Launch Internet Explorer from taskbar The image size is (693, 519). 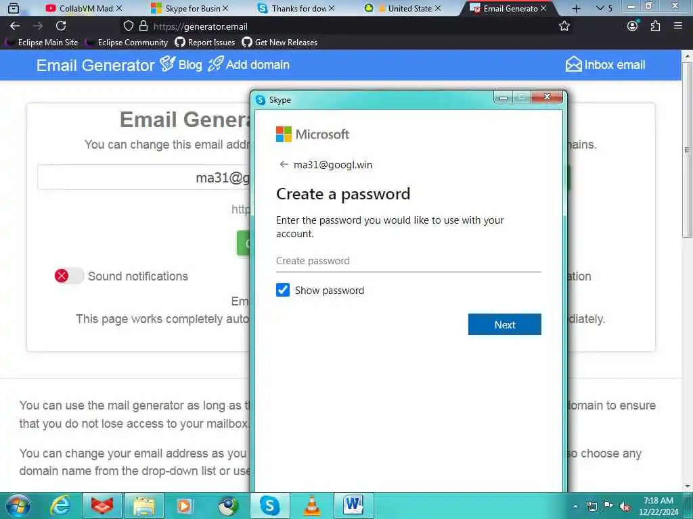tap(60, 505)
